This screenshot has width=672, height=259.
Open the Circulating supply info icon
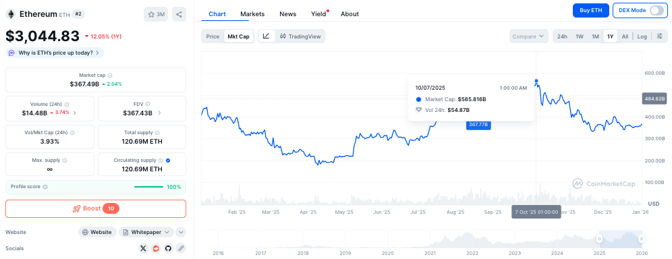[161, 161]
